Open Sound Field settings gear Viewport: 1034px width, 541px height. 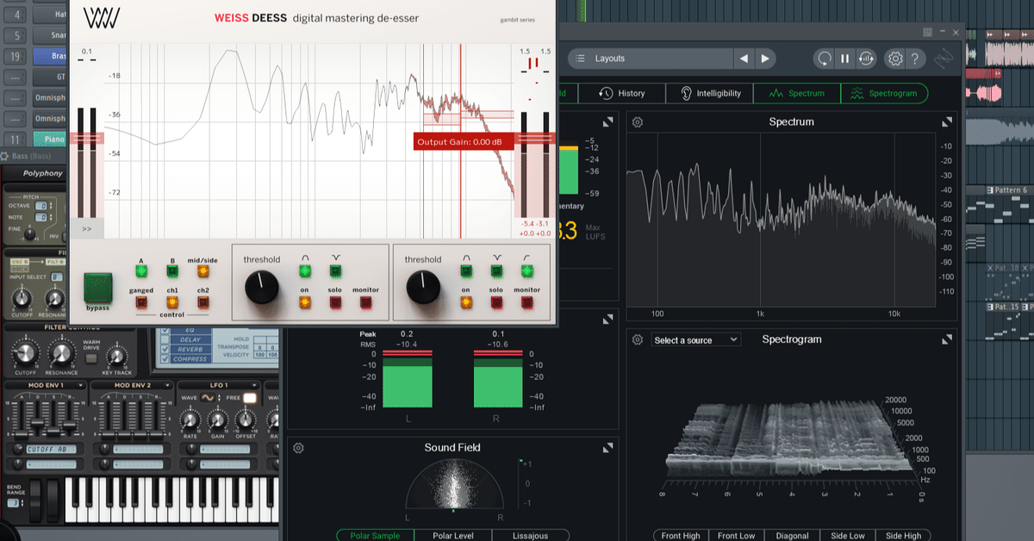[x=298, y=448]
